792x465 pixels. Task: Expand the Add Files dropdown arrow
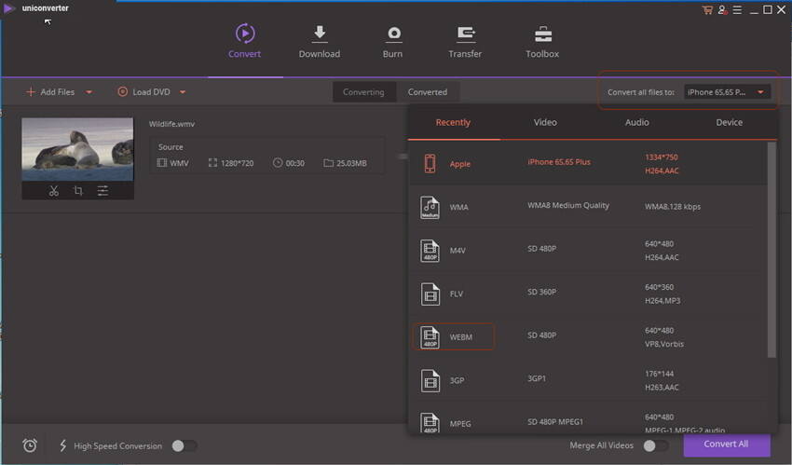point(89,92)
